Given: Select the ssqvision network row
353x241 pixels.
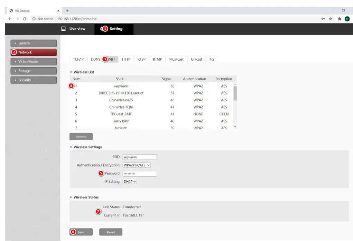Looking at the screenshot, I should (151, 86).
